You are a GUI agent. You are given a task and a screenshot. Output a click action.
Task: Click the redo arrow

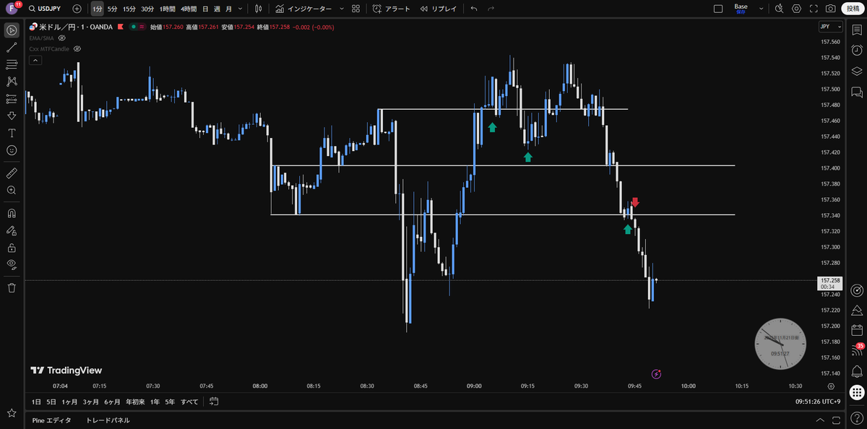tap(491, 9)
